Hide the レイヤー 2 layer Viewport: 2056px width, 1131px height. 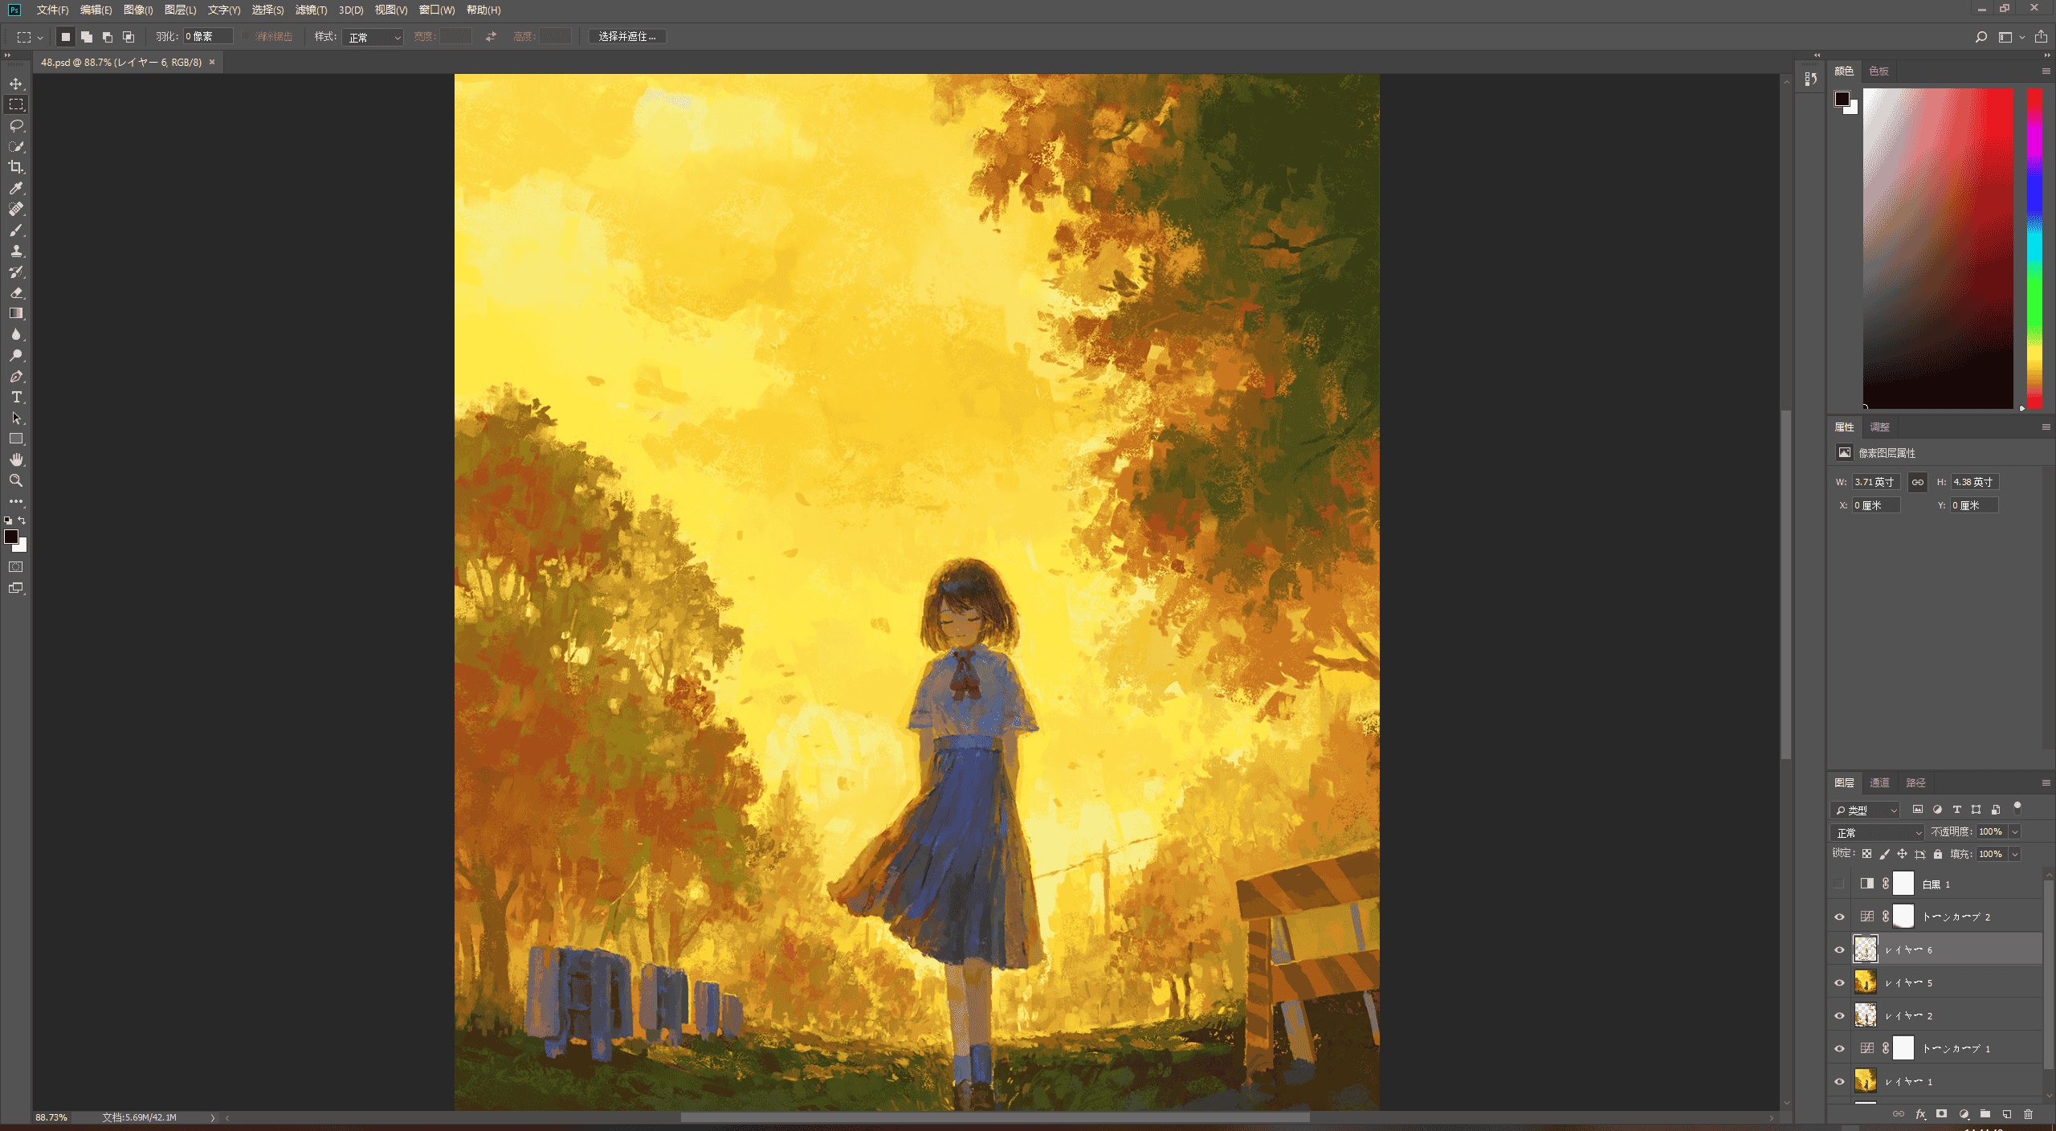click(x=1839, y=1015)
